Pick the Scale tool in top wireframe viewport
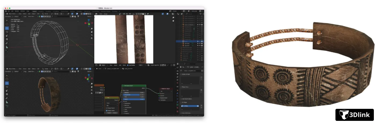The width and height of the screenshot is (376, 123). (x=7, y=35)
